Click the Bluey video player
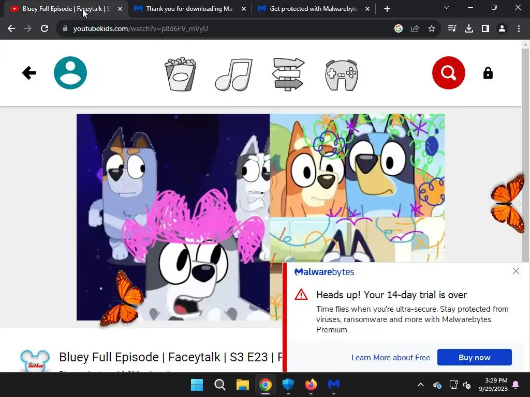530x397 pixels. click(260, 217)
